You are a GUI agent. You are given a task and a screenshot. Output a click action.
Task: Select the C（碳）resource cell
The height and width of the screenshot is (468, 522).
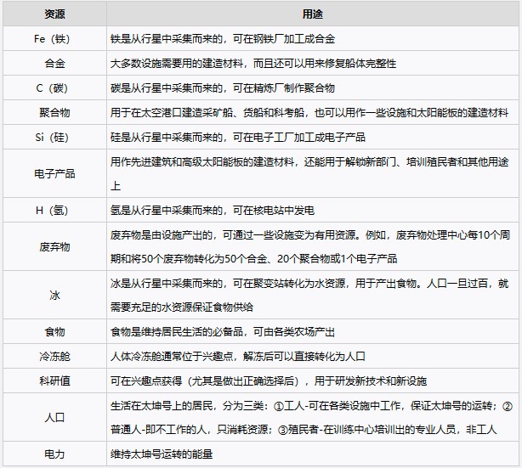[54, 87]
